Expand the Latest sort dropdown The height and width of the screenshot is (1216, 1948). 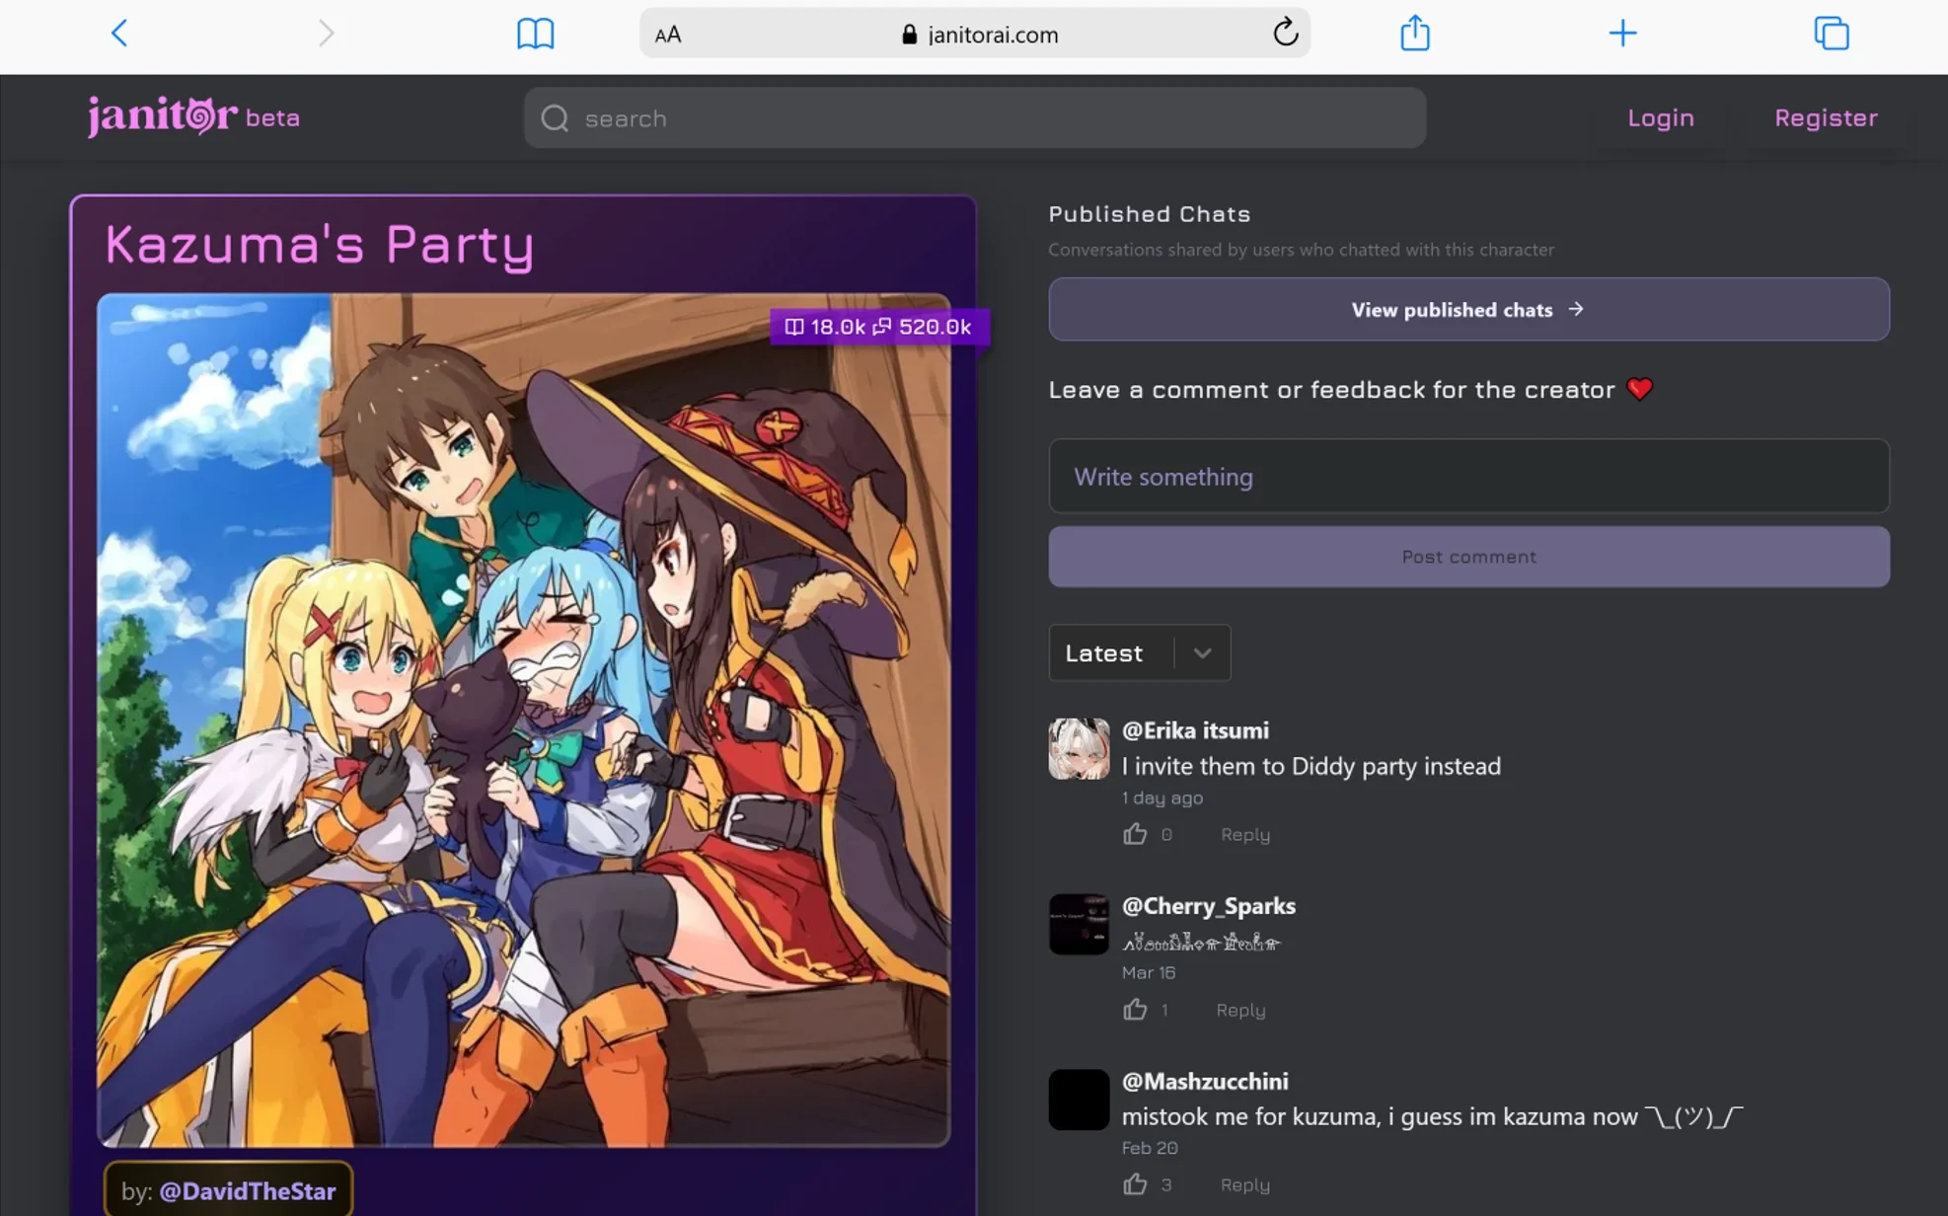pos(1139,652)
